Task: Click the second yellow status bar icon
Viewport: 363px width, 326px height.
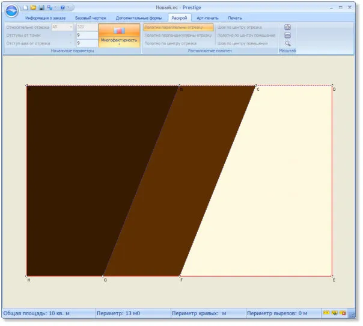Action: tap(335, 313)
